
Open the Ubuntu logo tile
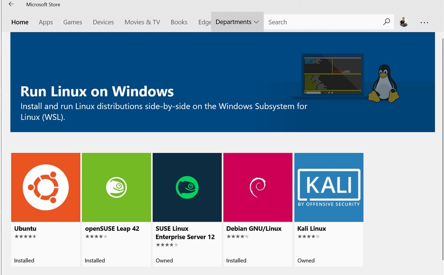click(x=46, y=187)
